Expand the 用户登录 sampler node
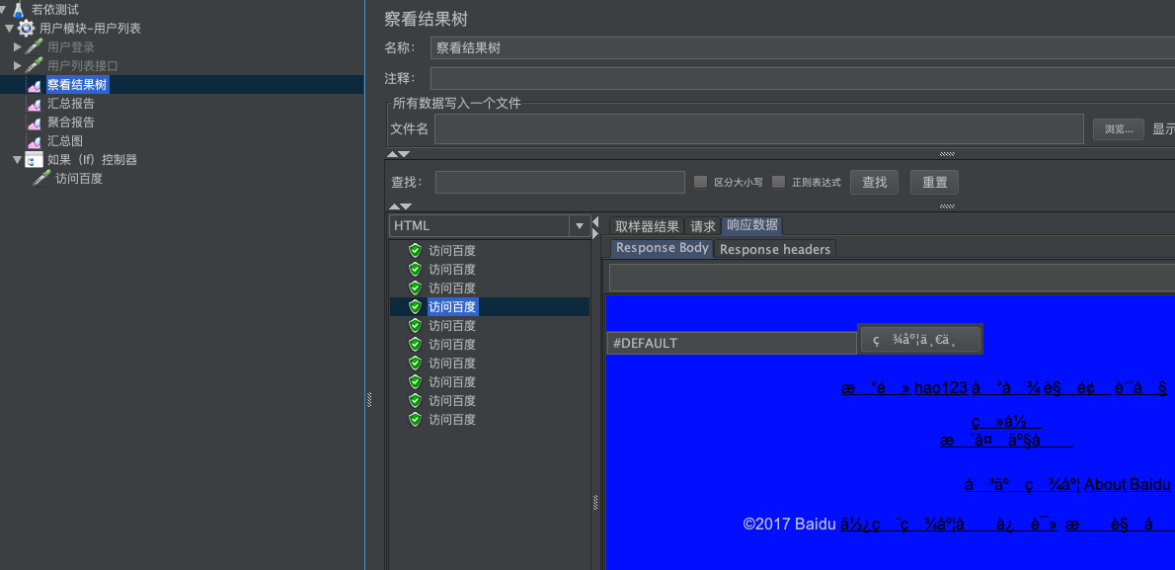The width and height of the screenshot is (1175, 570). coord(18,46)
